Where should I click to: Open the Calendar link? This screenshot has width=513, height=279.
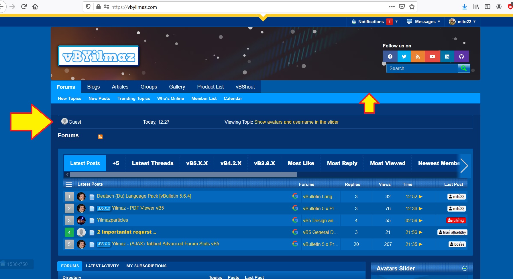(233, 99)
